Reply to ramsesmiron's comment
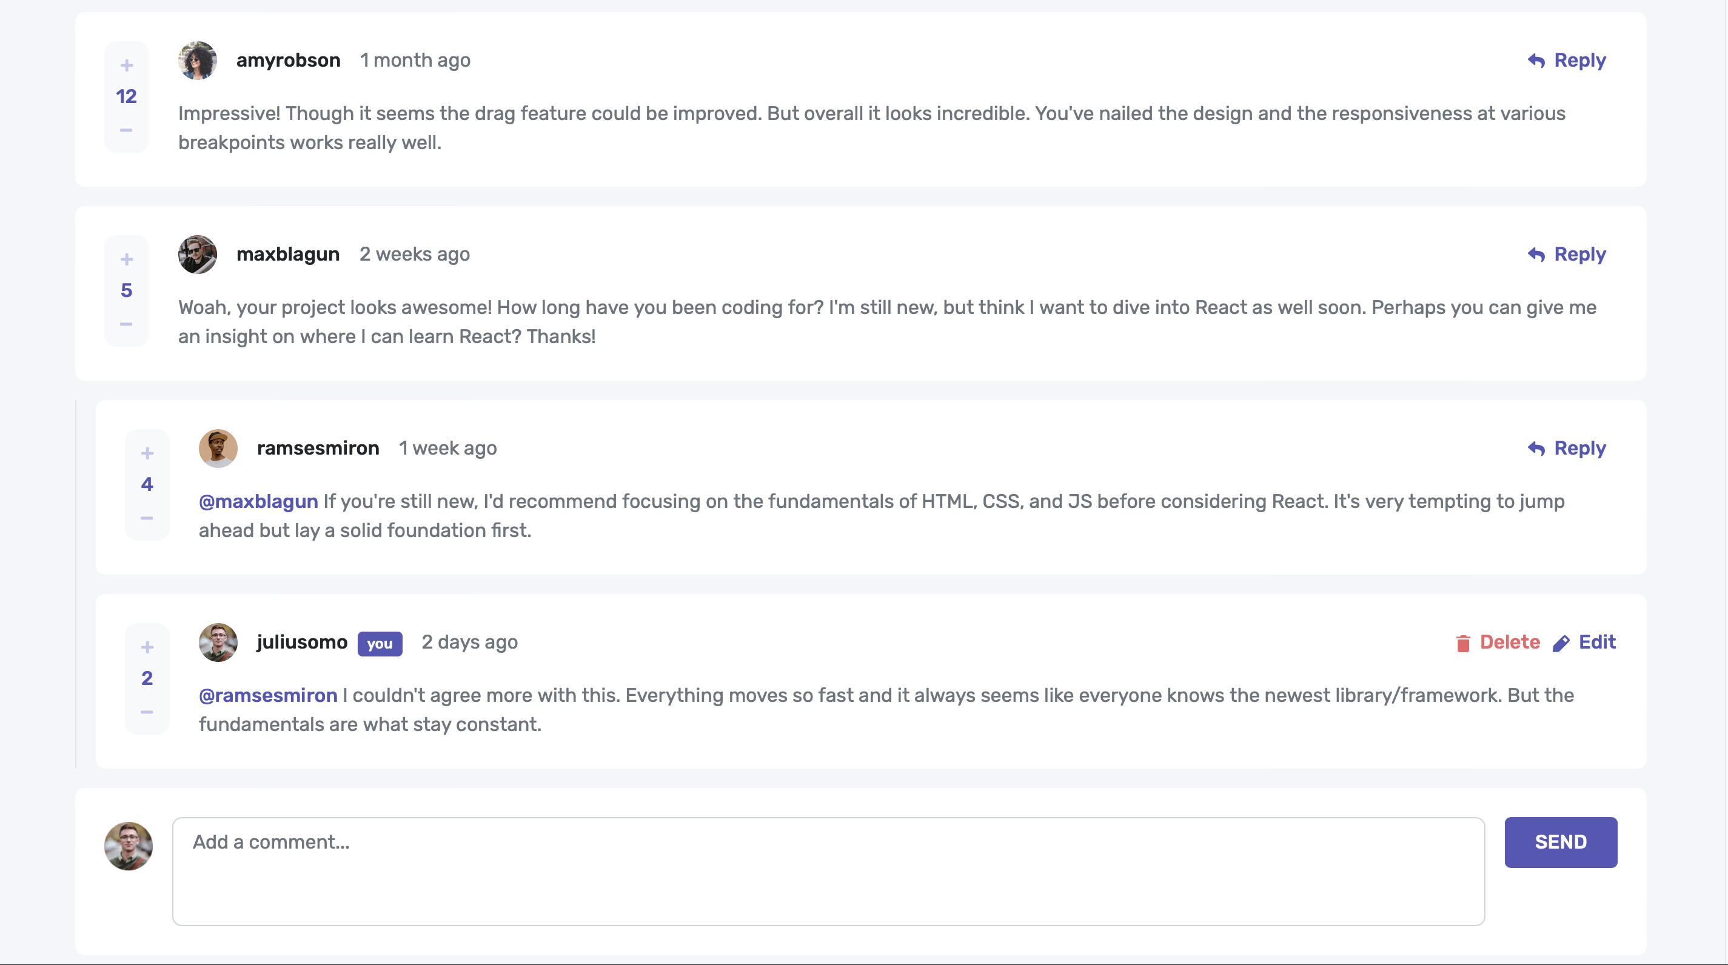 click(x=1567, y=448)
